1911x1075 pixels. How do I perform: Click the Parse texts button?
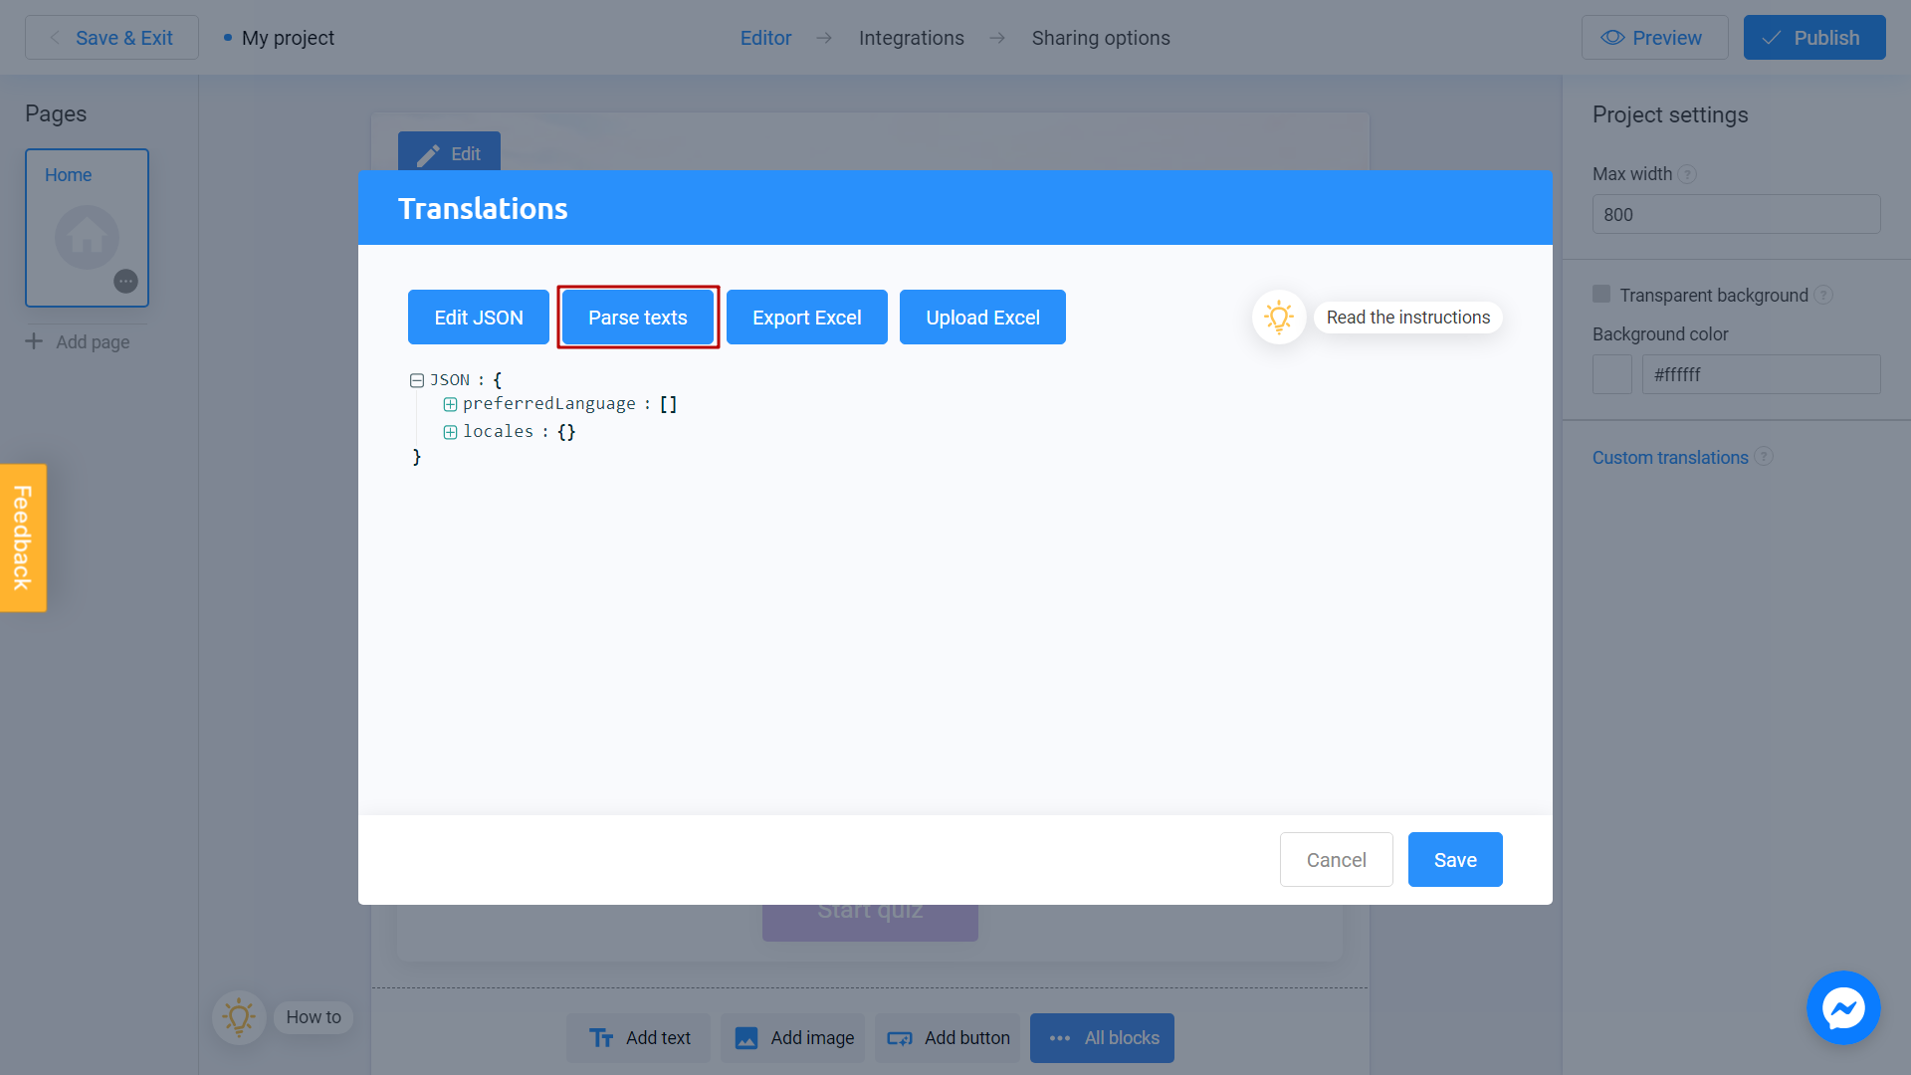click(638, 318)
